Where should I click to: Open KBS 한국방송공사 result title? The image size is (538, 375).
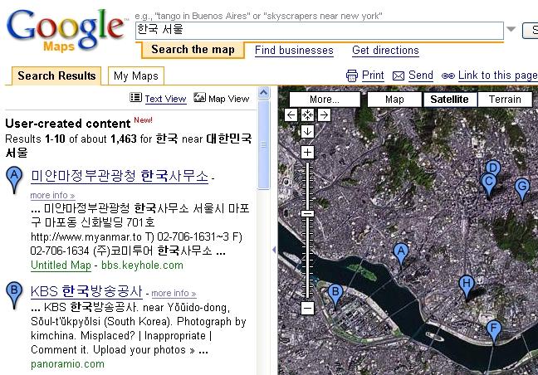(x=86, y=291)
